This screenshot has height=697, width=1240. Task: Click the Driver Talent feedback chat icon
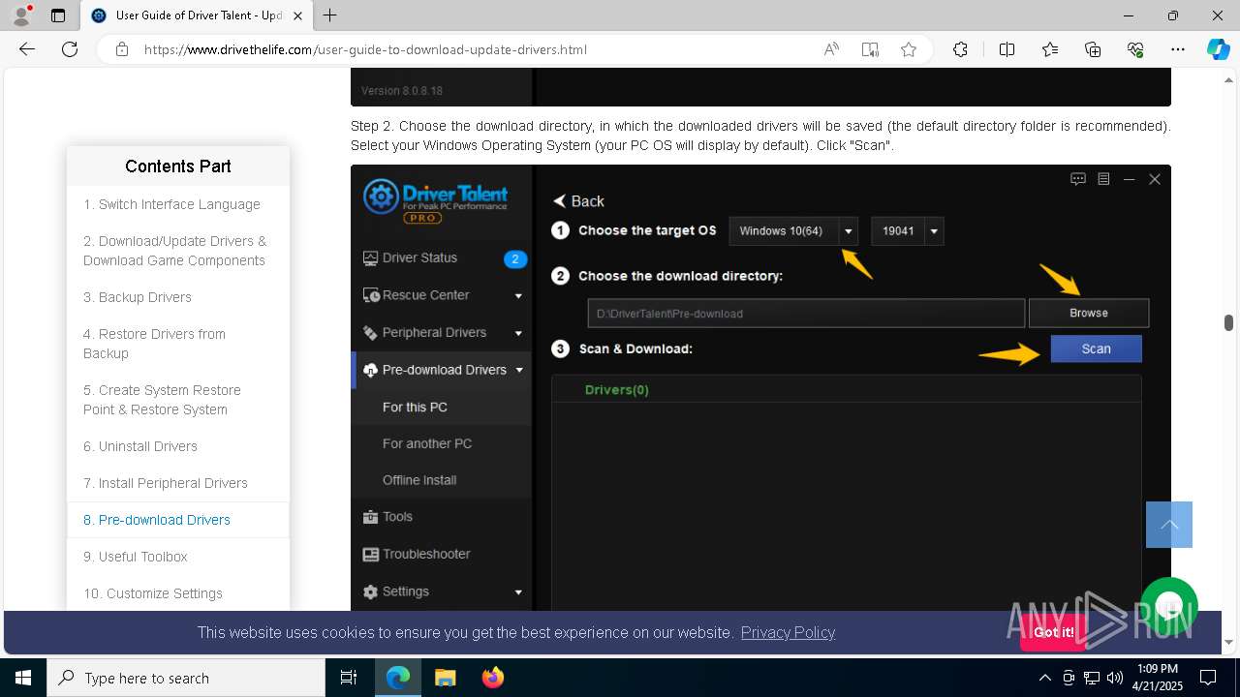tap(1077, 179)
